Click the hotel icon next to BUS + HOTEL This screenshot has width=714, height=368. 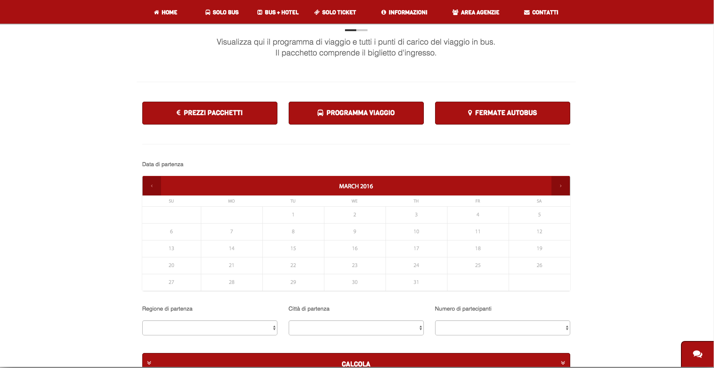click(260, 12)
